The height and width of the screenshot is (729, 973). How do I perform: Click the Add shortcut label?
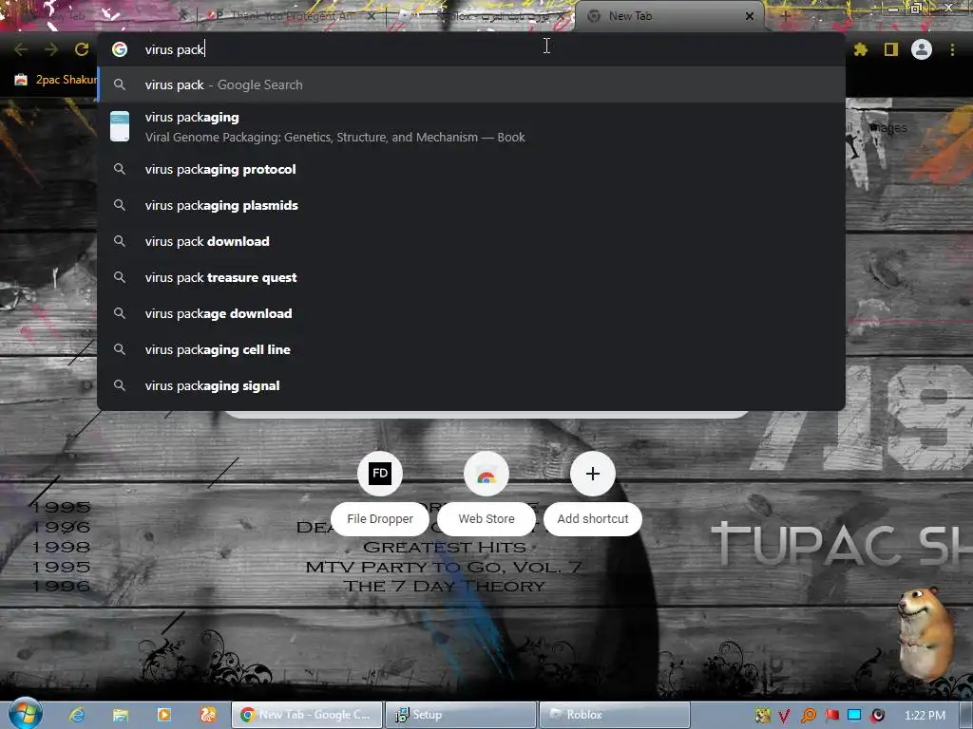[x=593, y=519]
